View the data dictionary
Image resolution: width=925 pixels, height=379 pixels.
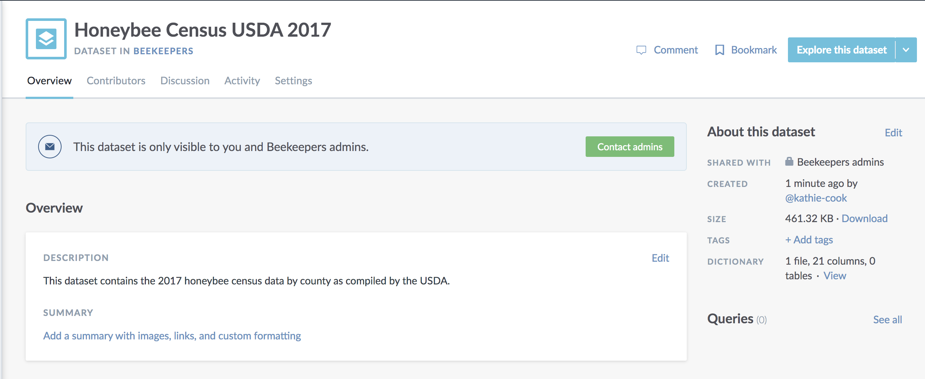pos(835,276)
